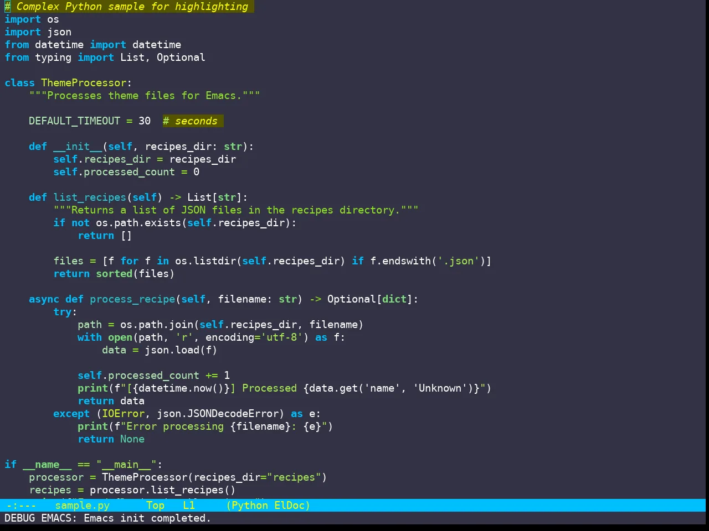Click 'processor.list_recipes()' call
The image size is (709, 531).
coord(163,490)
